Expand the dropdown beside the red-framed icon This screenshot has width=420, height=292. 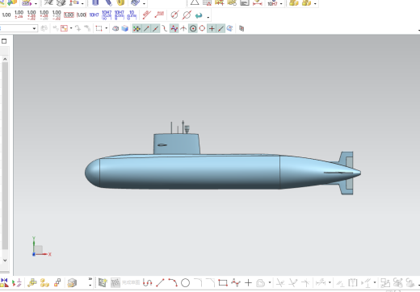[71, 28]
